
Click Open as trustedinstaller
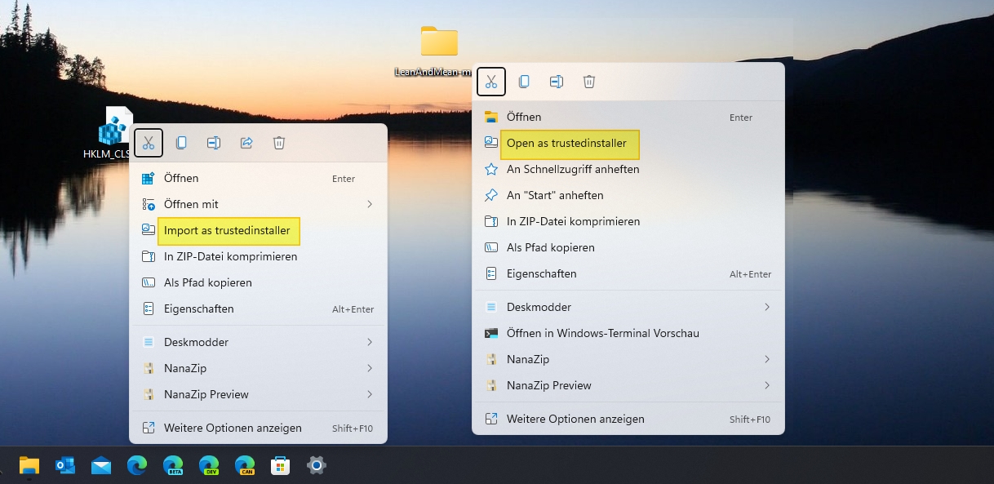[x=628, y=143]
